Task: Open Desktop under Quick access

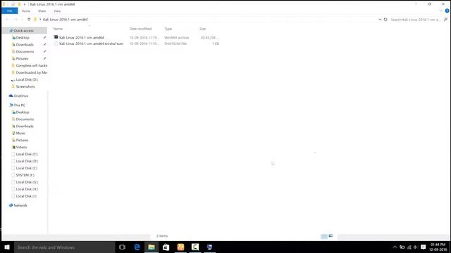Action: [x=23, y=37]
